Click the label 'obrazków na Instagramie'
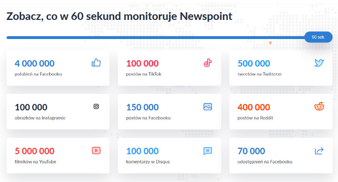The width and height of the screenshot is (338, 182). 40,118
